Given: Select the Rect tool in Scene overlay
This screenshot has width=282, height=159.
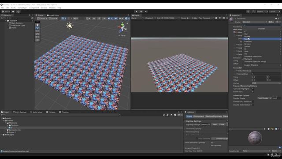Looking at the screenshot, I should coord(37,37).
